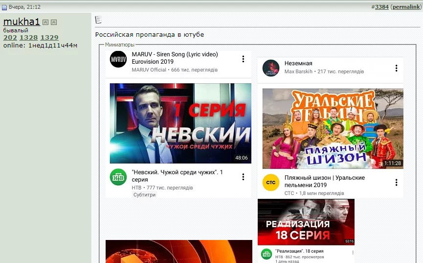Open the permalink link
Screen dimensions: 423x263
tap(406, 7)
